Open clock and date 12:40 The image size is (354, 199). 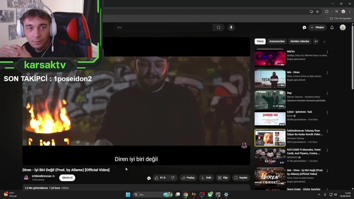(x=345, y=195)
